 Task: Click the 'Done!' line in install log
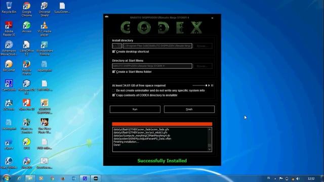pyautogui.click(x=117, y=145)
